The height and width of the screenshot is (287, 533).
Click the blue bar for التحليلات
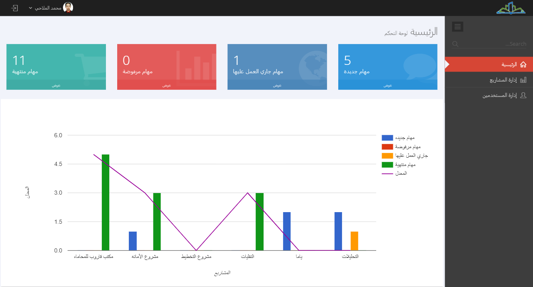point(338,231)
